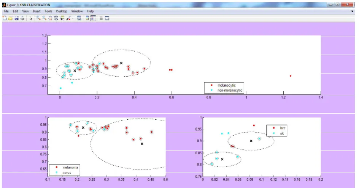Image resolution: width=359 pixels, height=188 pixels.
Task: Click the dock figure arrow at menu bar right
Action: (352, 11)
